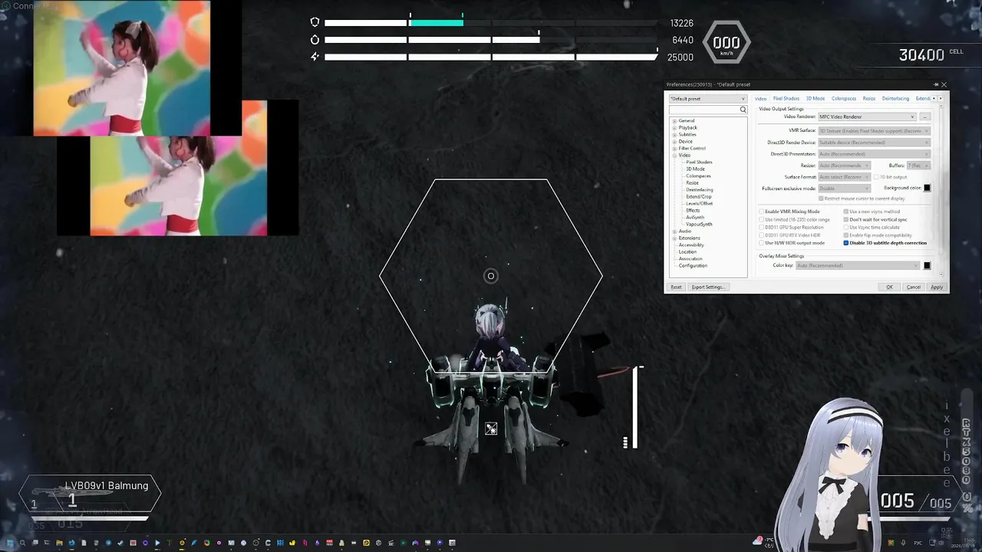Viewport: 982px width, 552px height.
Task: Select Accessibility in the settings tree
Action: [691, 245]
